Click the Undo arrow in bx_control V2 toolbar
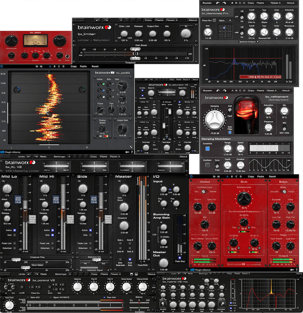 pos(29,274)
